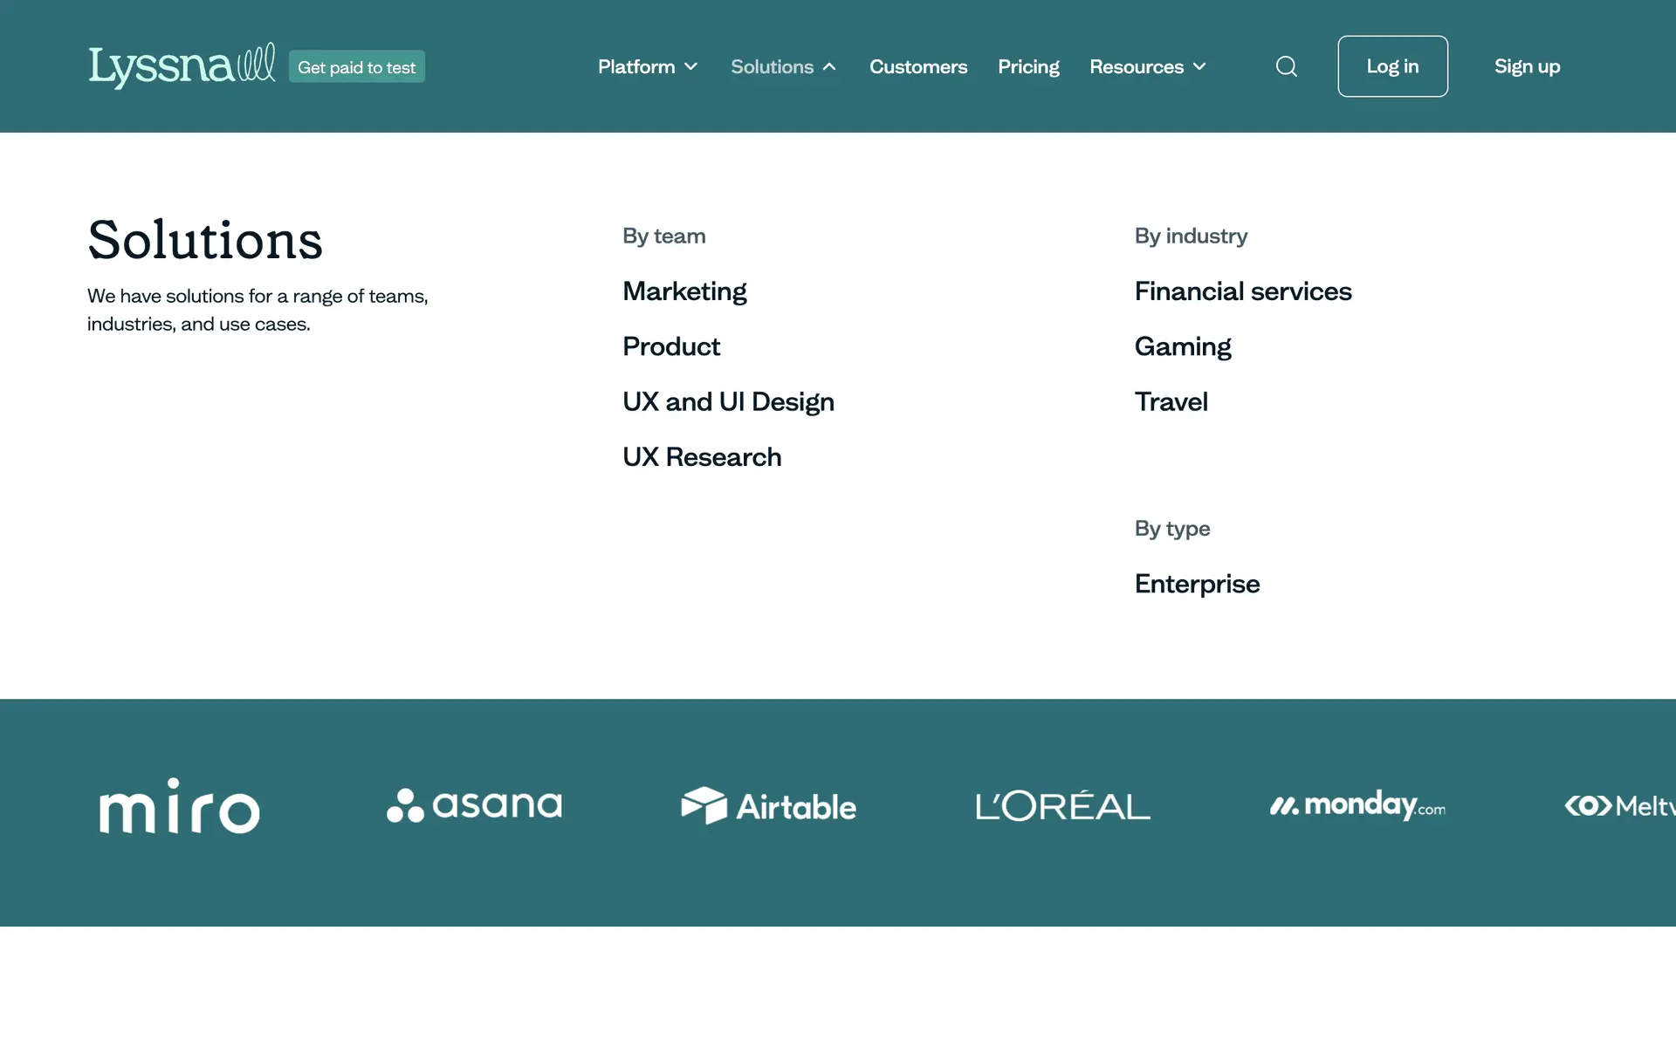The height and width of the screenshot is (1047, 1676).
Task: Collapse the Solutions dropdown menu
Action: point(783,66)
